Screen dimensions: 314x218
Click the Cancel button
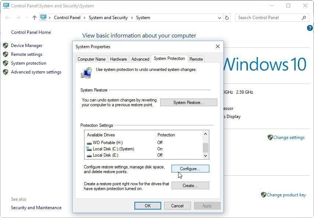point(177,206)
